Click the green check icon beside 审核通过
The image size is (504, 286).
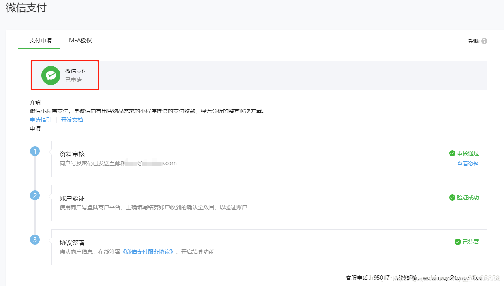pos(452,153)
